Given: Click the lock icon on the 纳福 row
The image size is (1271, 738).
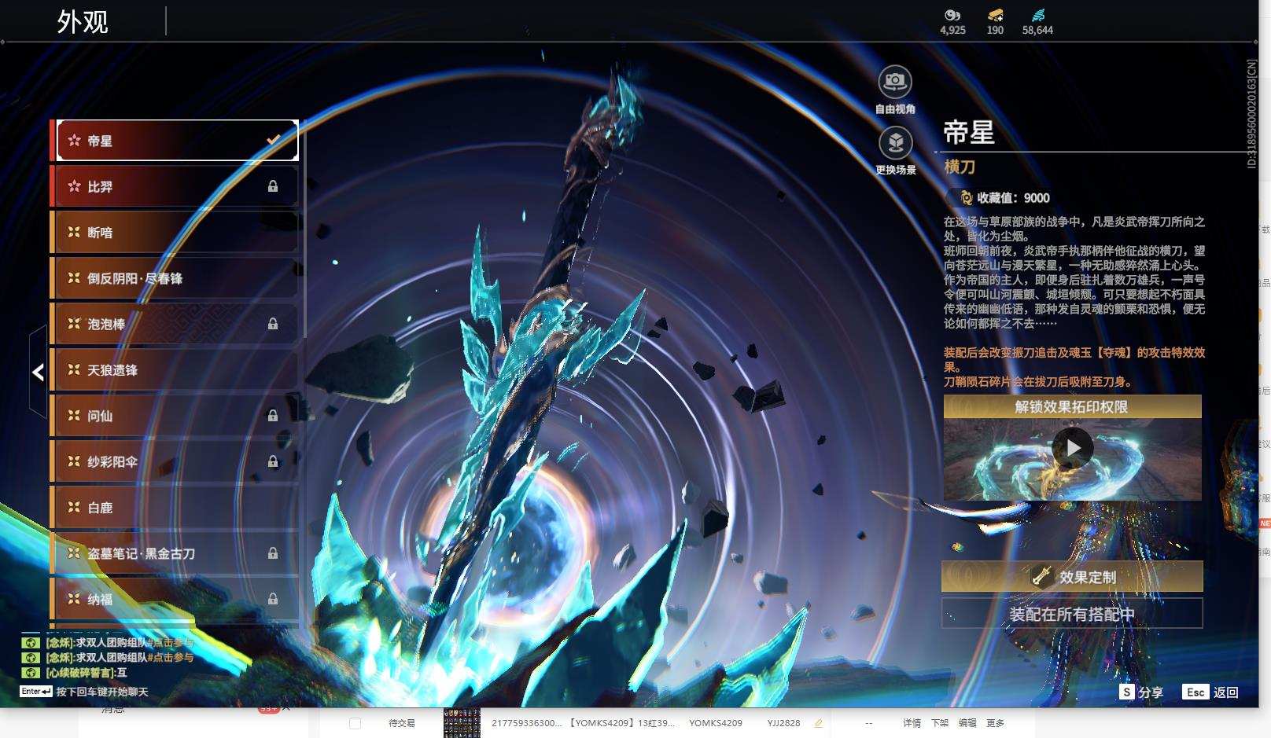Looking at the screenshot, I should pyautogui.click(x=273, y=599).
